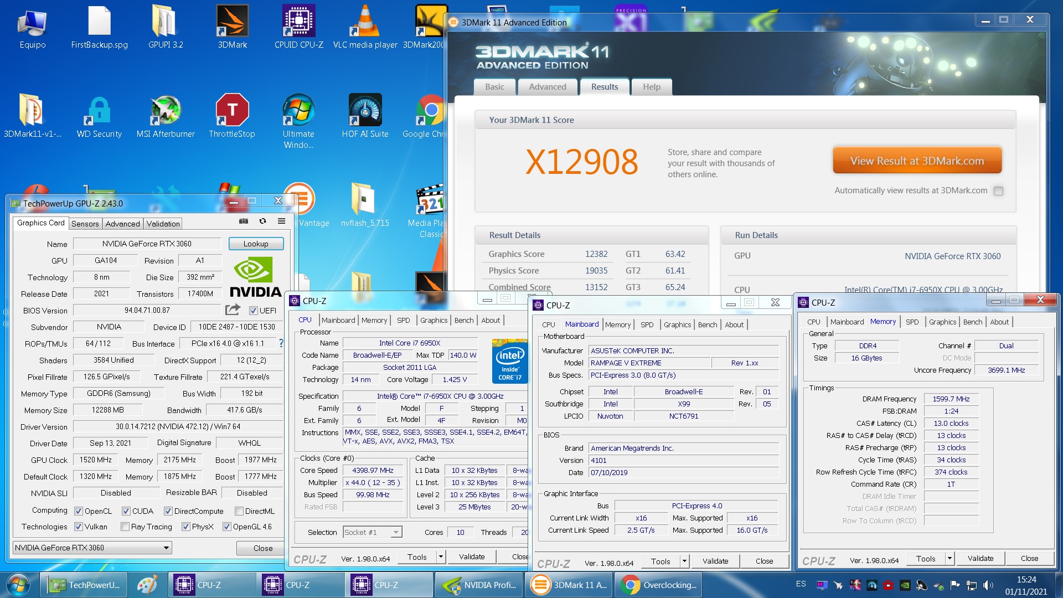The width and height of the screenshot is (1063, 598).
Task: Open the GPU selection dropdown in GPU-Z
Action: (92, 548)
